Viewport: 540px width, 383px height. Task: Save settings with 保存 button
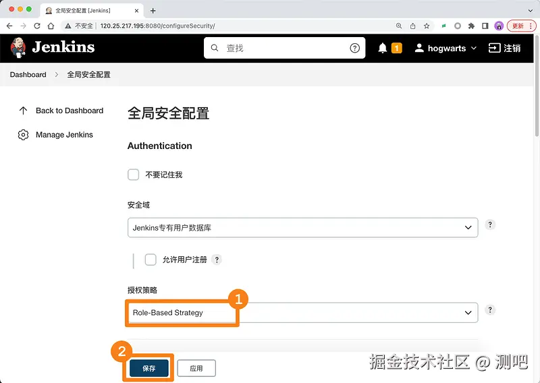[x=148, y=368]
